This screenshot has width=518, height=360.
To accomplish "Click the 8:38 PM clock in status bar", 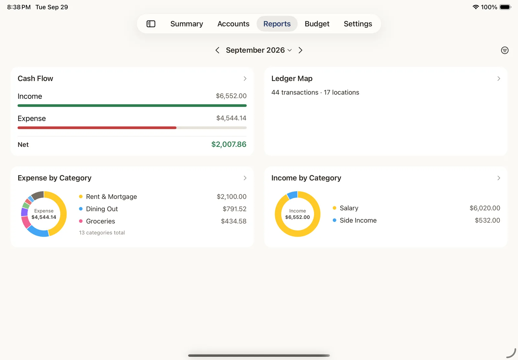I will click(19, 7).
